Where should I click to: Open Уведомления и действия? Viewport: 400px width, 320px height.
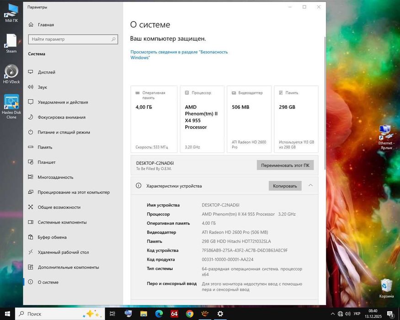tap(63, 102)
